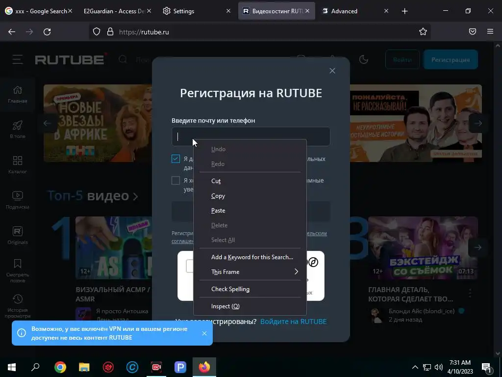Image resolution: width=502 pixels, height=377 pixels.
Task: Show hidden system tray icons
Action: 415,367
